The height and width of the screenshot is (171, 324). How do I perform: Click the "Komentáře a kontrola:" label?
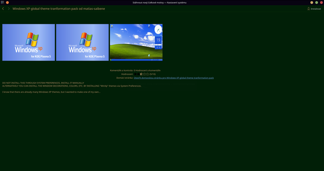(121, 70)
